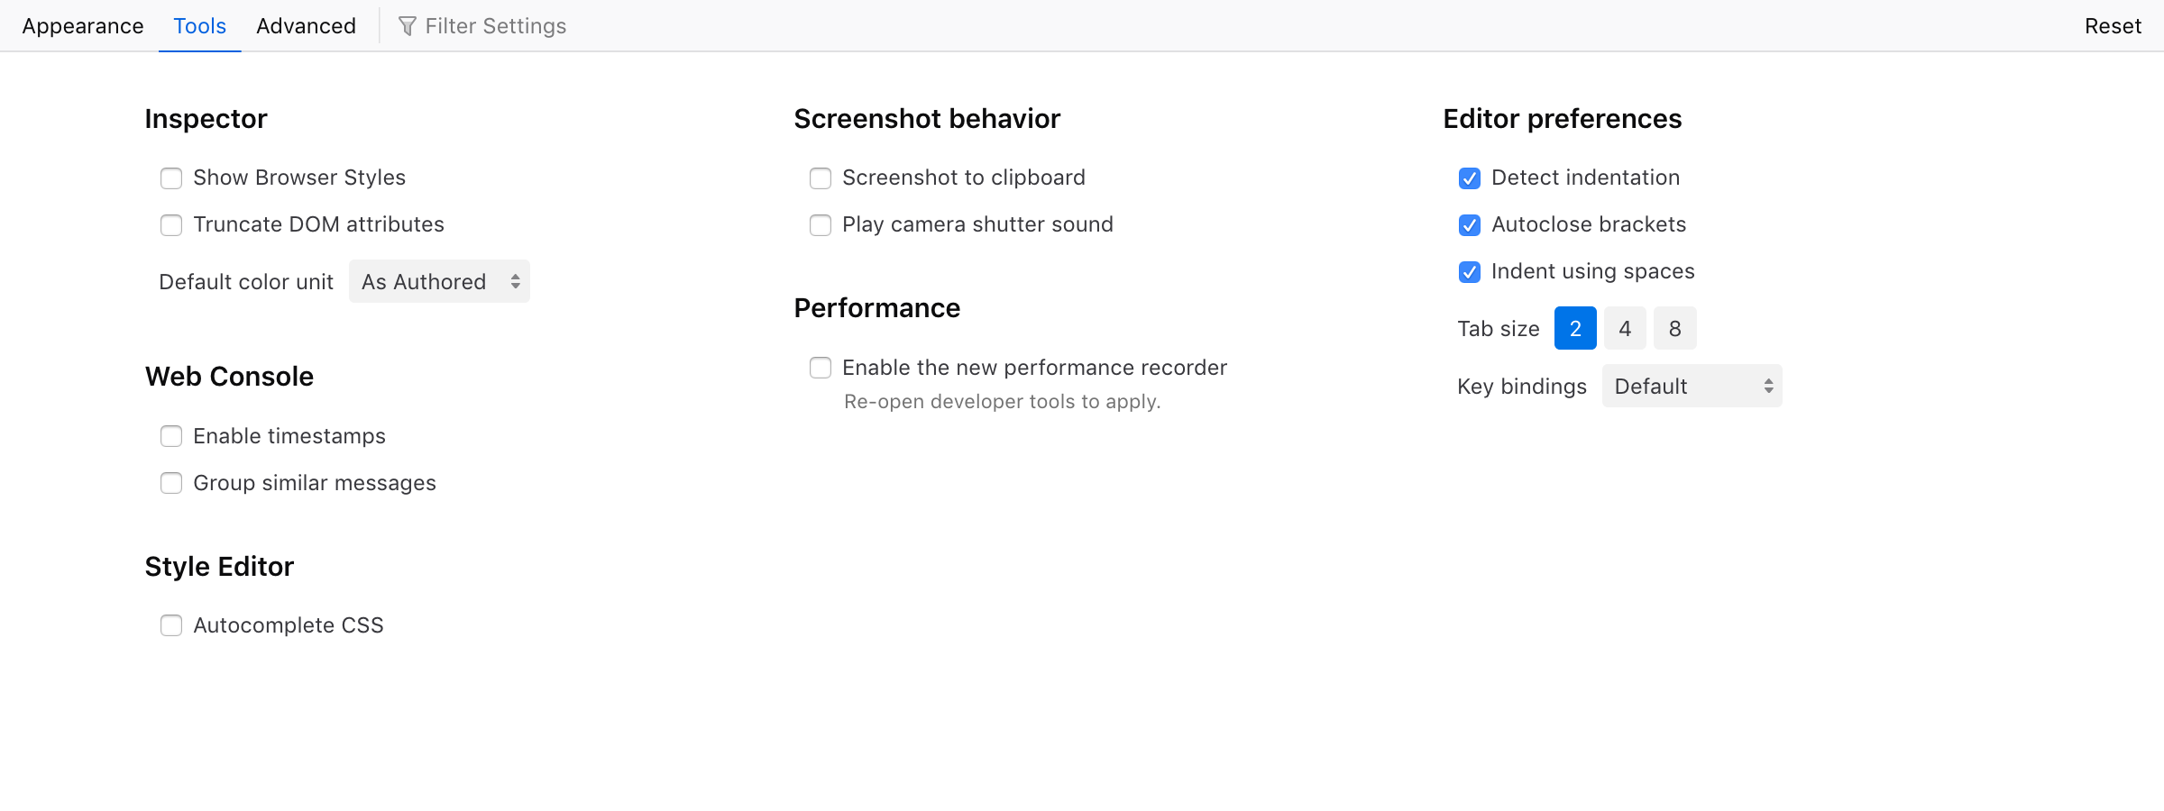Screen dimensions: 2164x811
Task: Enable Show Browser Styles
Action: point(171,178)
